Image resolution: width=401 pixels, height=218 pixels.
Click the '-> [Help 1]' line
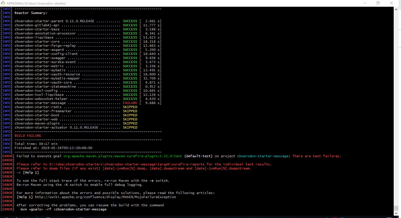[28, 172]
